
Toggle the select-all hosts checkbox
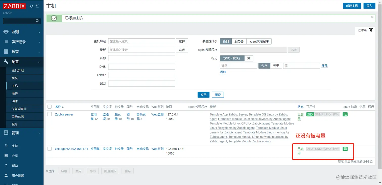coord(50,107)
